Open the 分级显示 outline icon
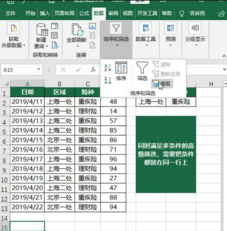This screenshot has height=231, width=227. pos(195,28)
